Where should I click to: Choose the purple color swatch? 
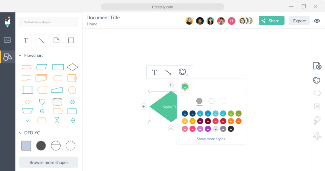208,129
